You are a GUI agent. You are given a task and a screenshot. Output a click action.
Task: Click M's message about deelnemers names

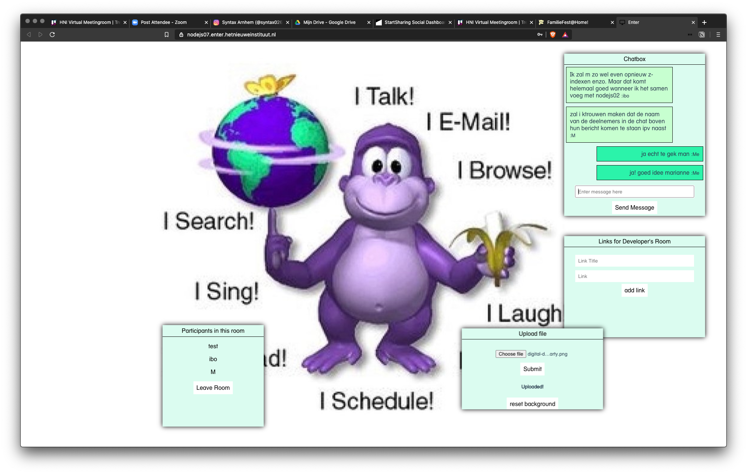pyautogui.click(x=619, y=125)
